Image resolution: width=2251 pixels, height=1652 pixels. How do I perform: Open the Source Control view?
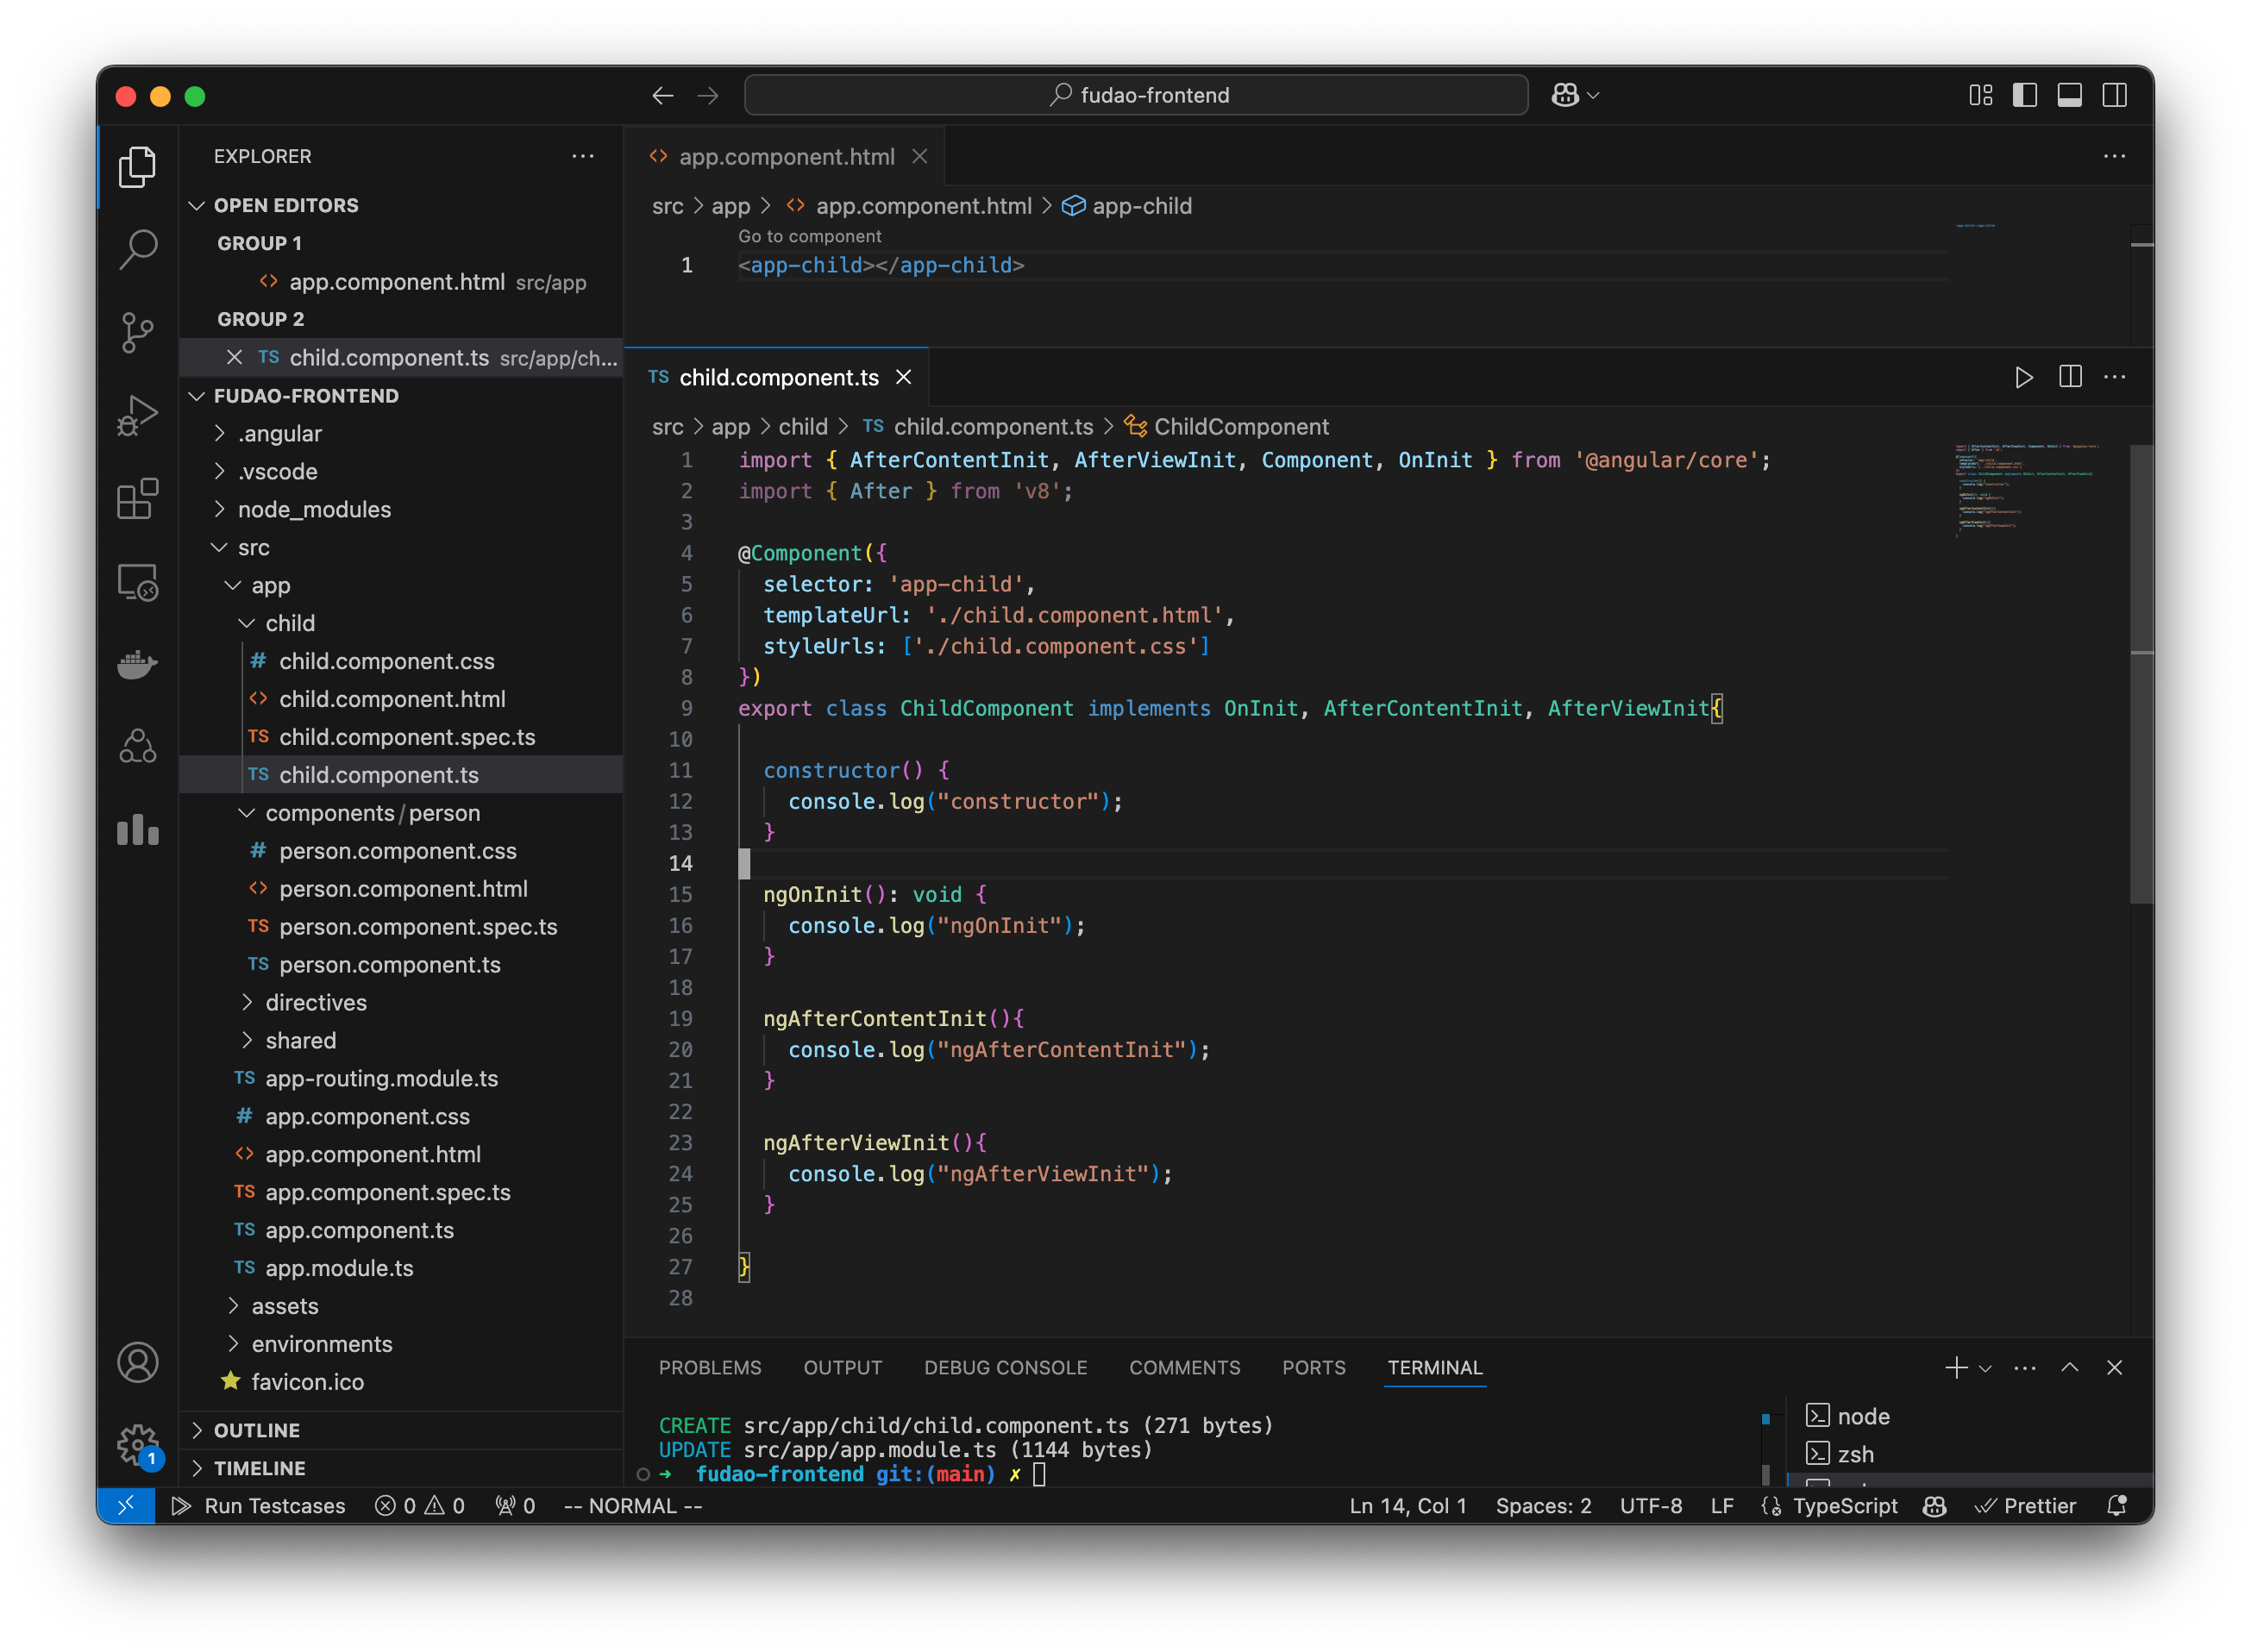pyautogui.click(x=138, y=332)
